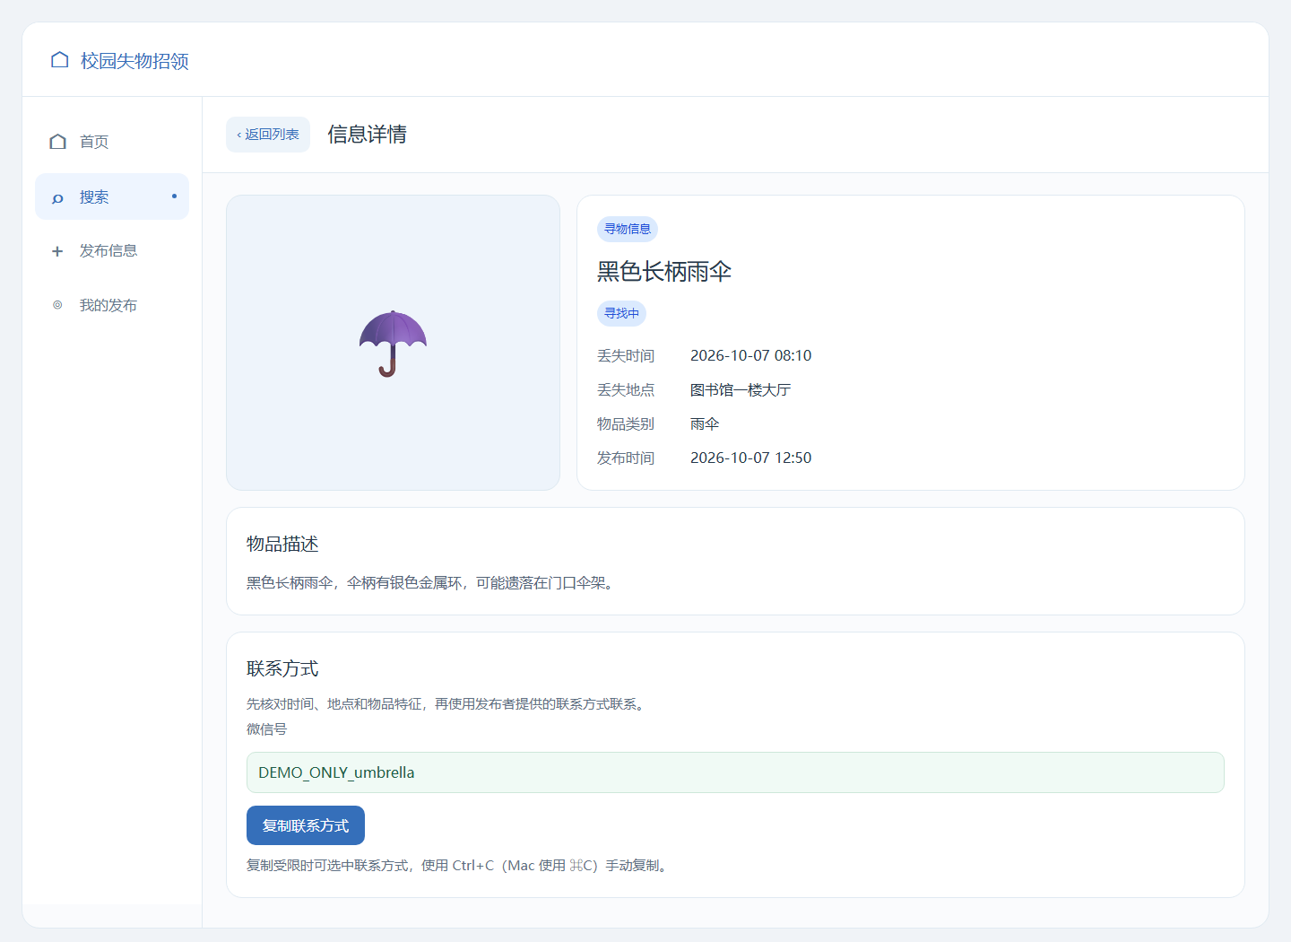Click the category value 雨伞

coord(705,424)
